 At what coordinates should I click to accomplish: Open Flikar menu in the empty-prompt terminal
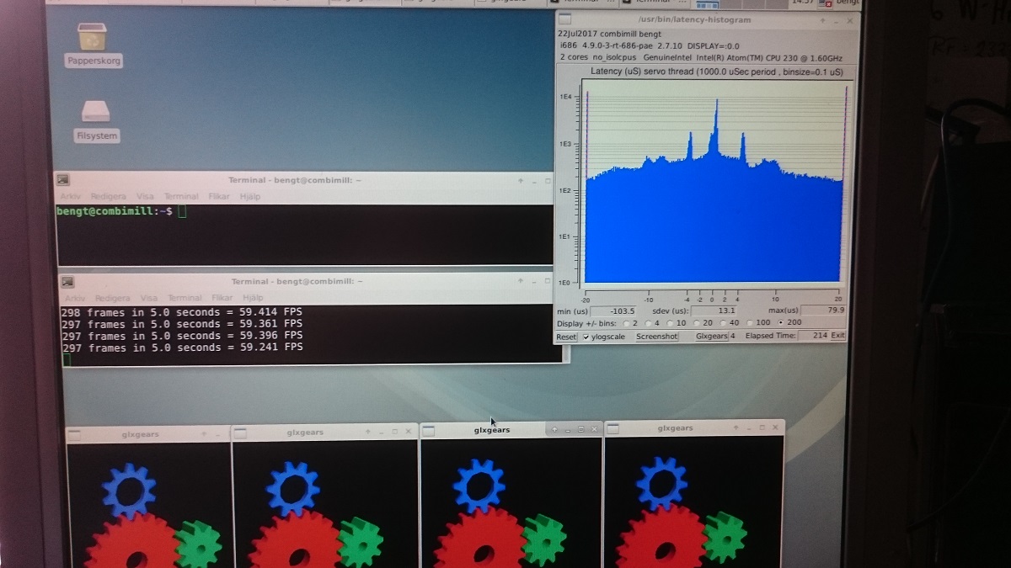(x=219, y=197)
